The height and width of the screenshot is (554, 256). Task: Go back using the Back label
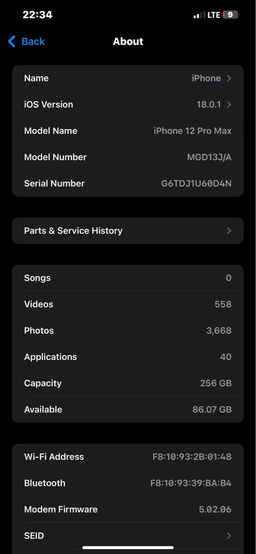(33, 41)
